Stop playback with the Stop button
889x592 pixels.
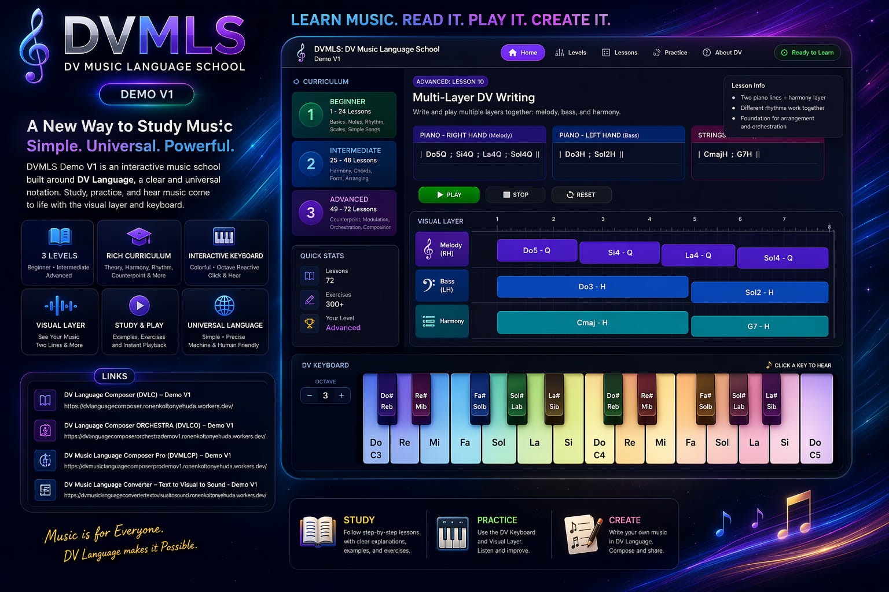tap(516, 195)
